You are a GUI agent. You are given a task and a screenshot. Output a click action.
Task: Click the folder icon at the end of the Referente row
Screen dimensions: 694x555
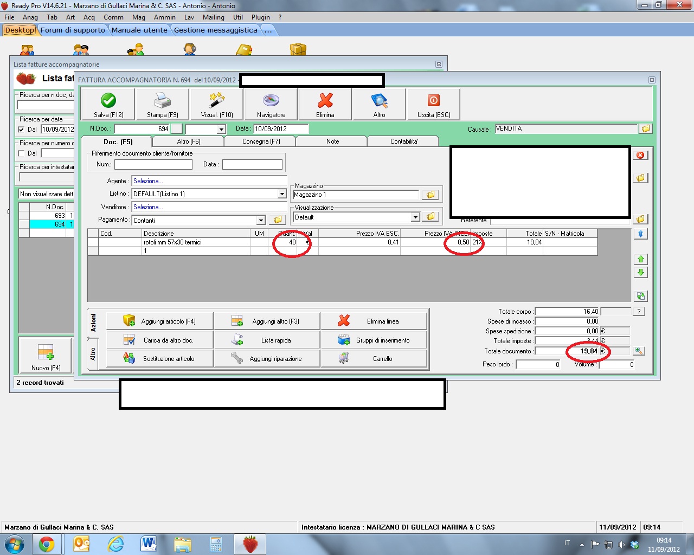tap(640, 219)
